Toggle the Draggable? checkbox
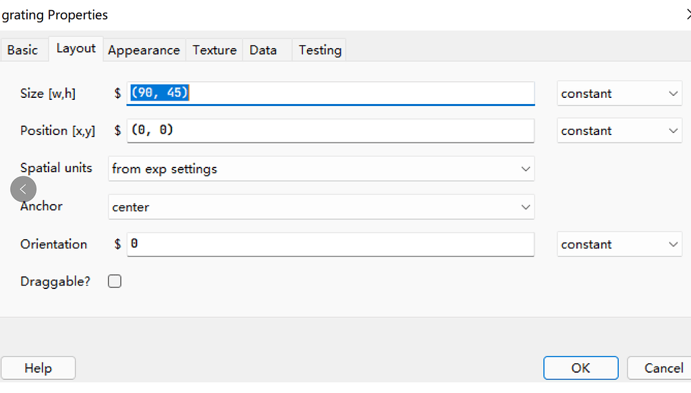Screen dimensions: 691x393 click(x=114, y=281)
